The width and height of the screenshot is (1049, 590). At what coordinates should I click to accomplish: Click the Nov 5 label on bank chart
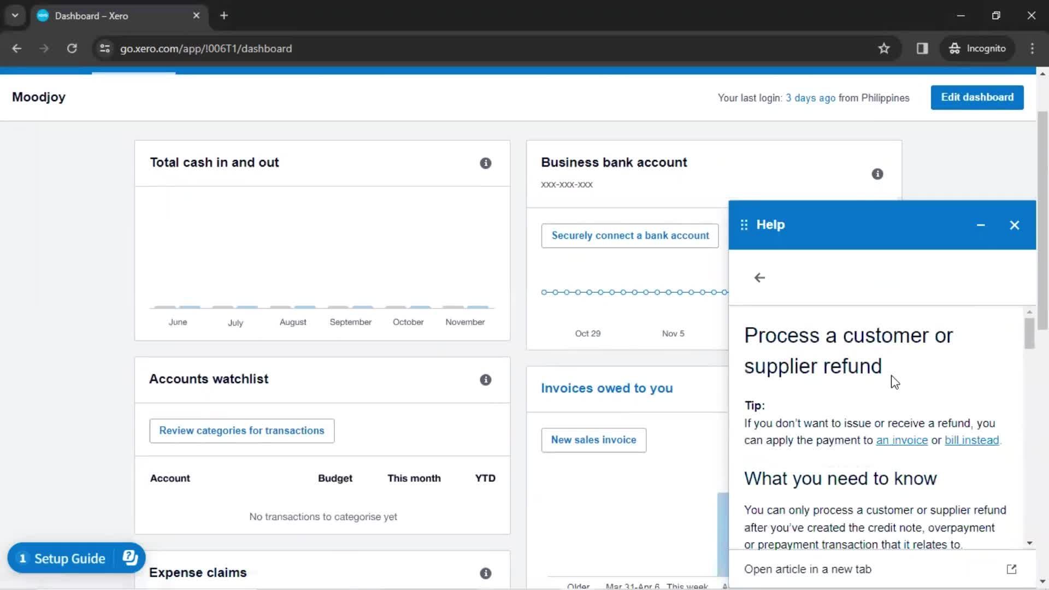[673, 334]
